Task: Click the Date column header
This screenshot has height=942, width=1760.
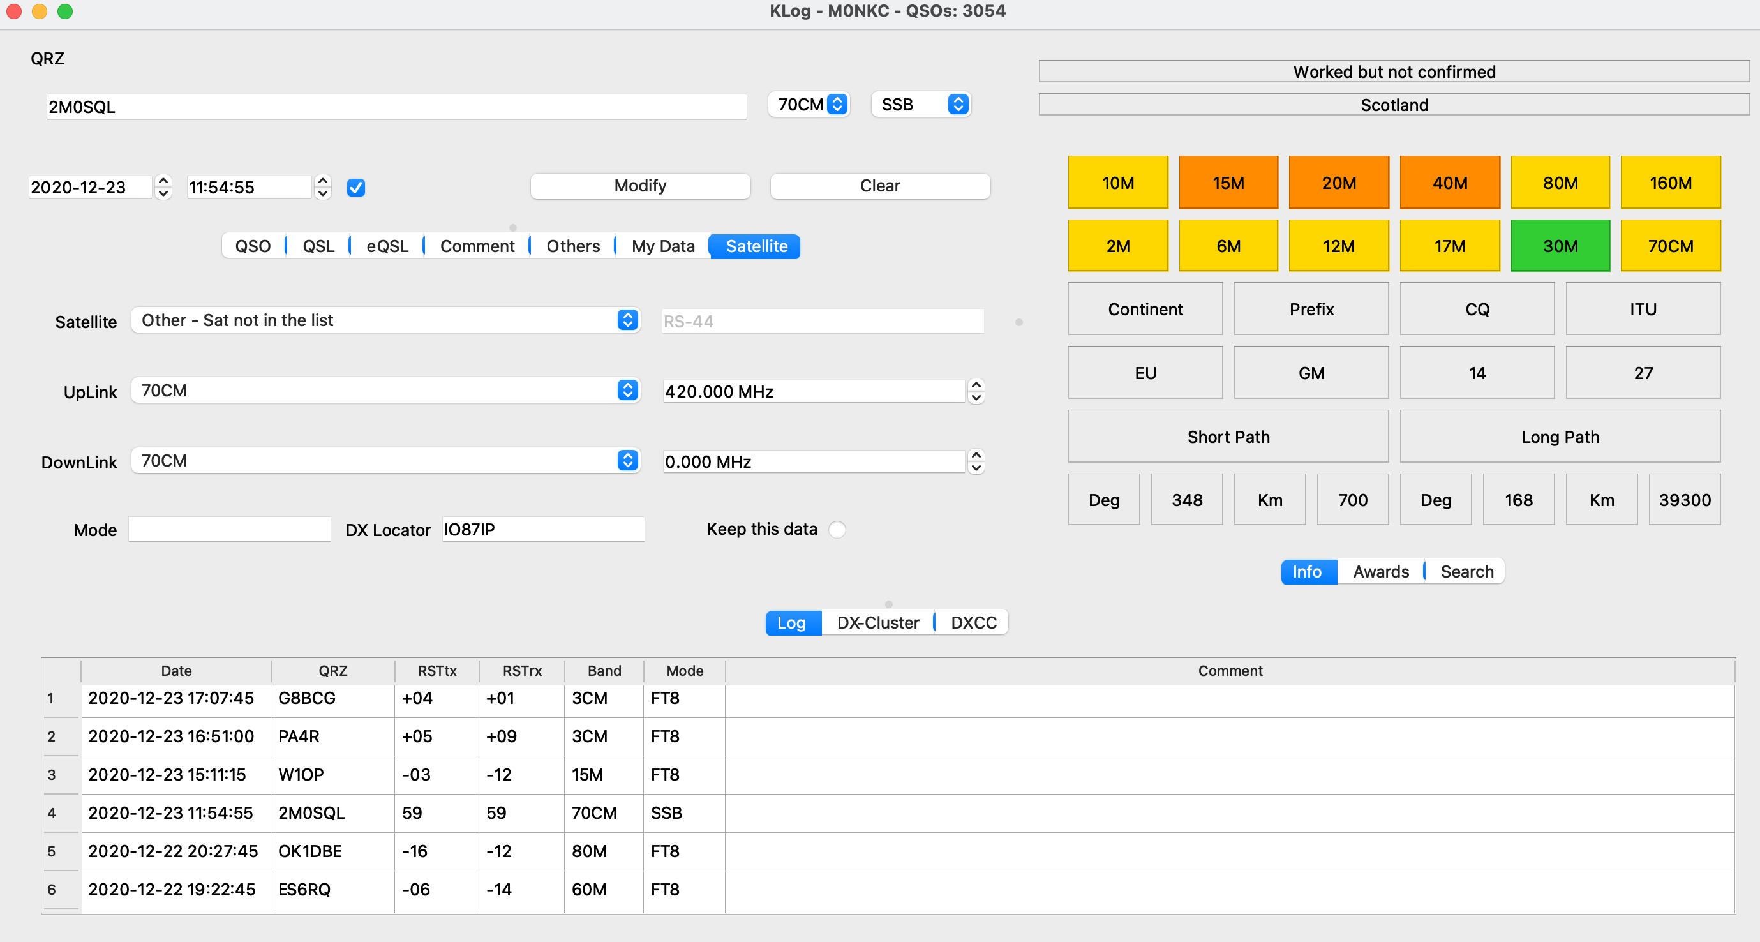Action: pos(176,671)
